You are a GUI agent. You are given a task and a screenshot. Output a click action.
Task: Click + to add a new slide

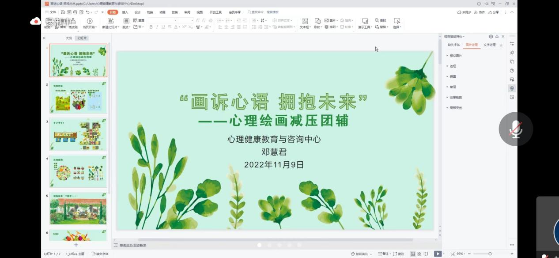point(76,244)
